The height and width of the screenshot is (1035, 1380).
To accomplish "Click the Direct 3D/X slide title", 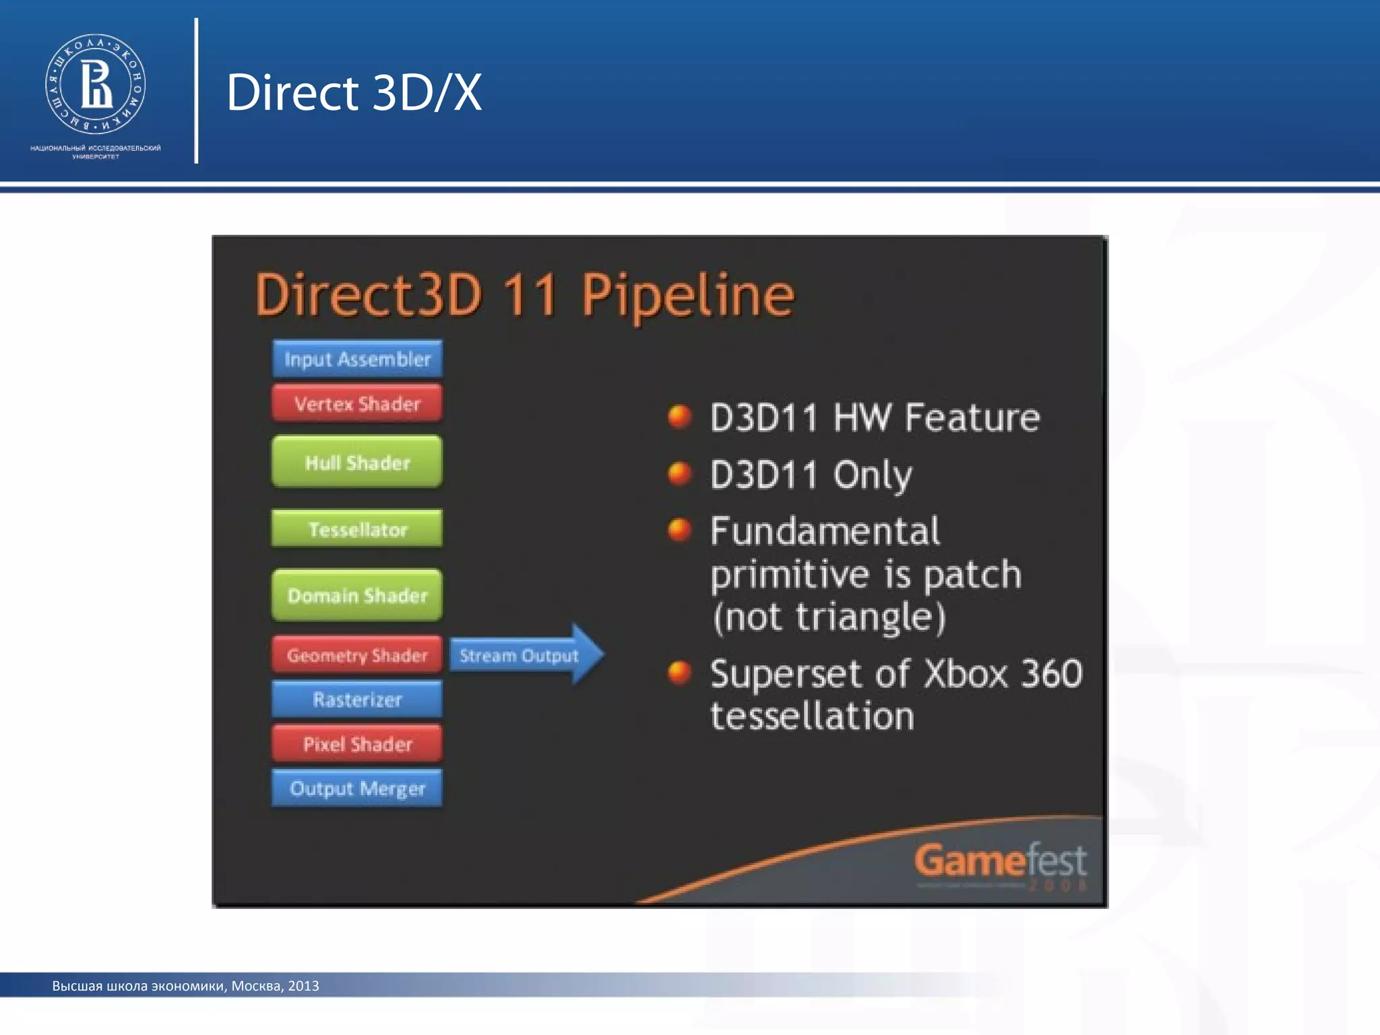I will click(x=354, y=92).
